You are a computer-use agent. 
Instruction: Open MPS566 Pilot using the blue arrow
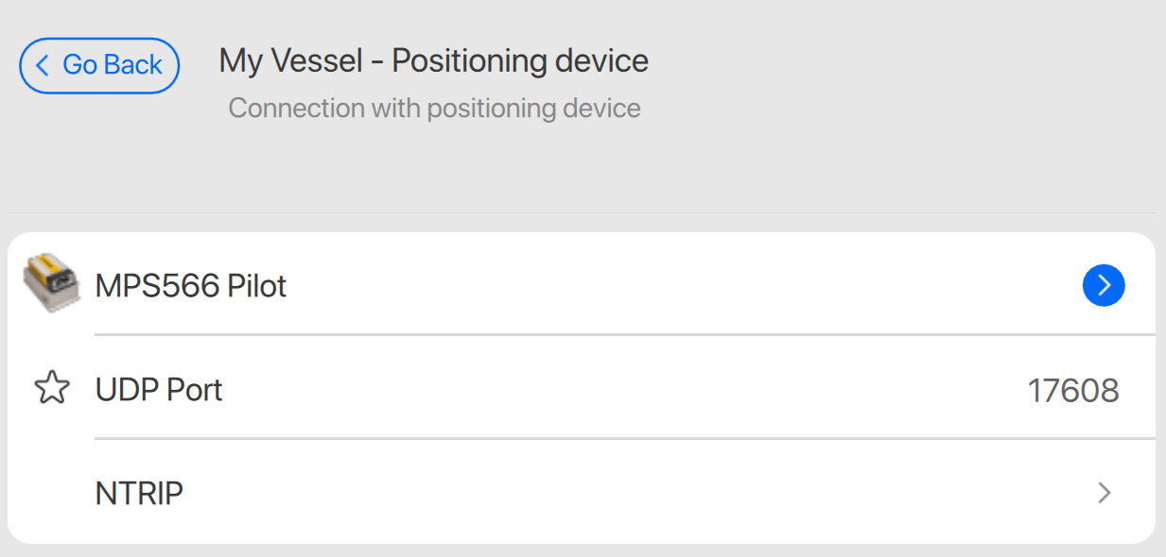click(1103, 285)
